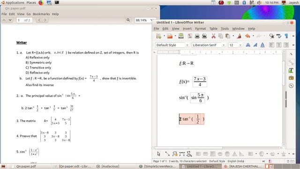
Task: Open the Places menu on top panel
Action: [x=31, y=2]
